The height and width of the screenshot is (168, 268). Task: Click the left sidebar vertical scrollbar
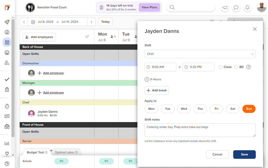point(13,78)
